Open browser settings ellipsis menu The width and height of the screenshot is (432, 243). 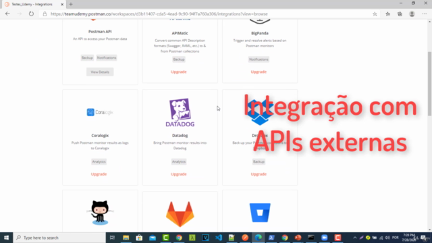(425, 13)
